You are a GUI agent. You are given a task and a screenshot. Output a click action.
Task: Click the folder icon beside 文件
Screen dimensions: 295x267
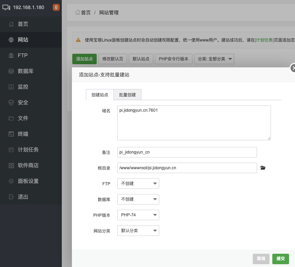(x=11, y=118)
